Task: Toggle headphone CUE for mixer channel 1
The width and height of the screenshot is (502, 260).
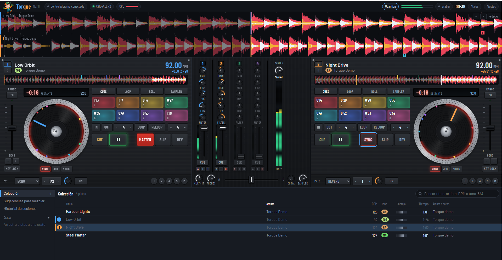Action: point(203,163)
